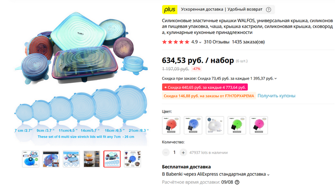Click the yellow plus badge icon
335x190 pixels.
pos(170,10)
